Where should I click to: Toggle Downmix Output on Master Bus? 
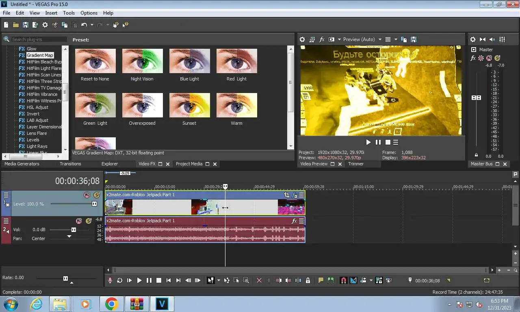click(x=483, y=39)
